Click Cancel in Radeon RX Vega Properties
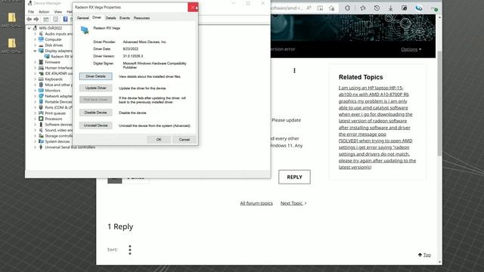The image size is (484, 272). click(185, 139)
